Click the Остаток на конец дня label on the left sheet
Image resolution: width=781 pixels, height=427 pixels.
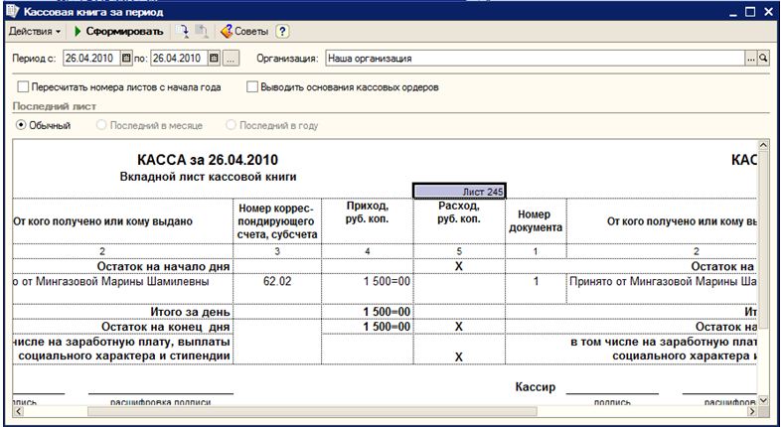pos(165,327)
